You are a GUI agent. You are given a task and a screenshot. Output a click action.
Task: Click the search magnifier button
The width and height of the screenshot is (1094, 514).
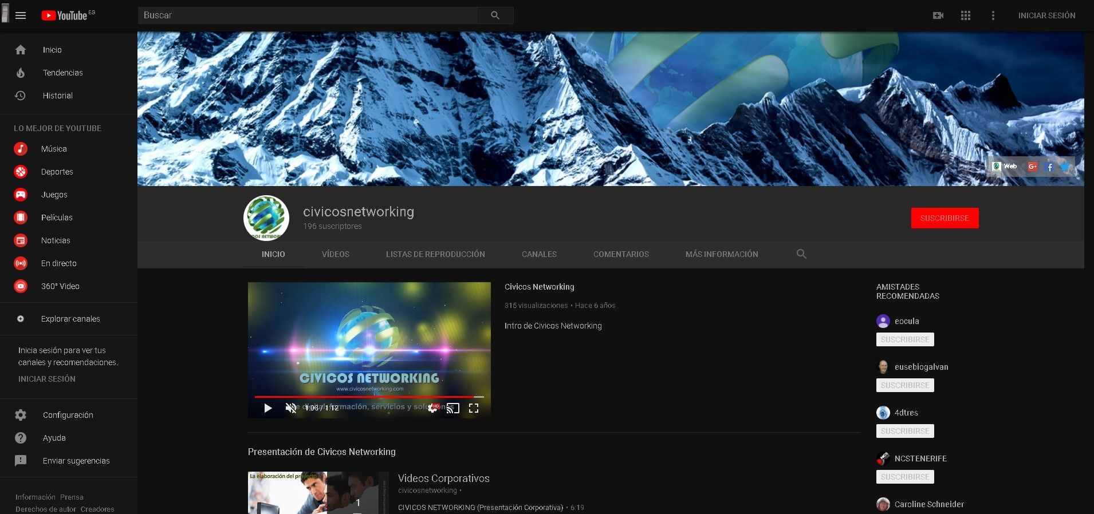pos(495,15)
